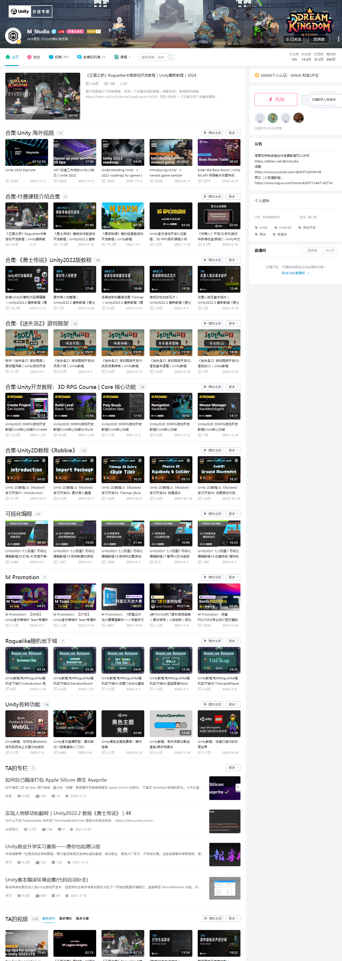342x961 pixels.
Task: Click the 年度大会员 membership badge
Action: point(76,32)
